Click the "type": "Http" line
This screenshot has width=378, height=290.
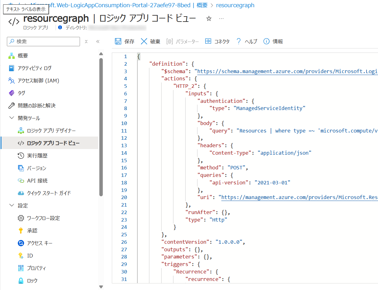(x=206, y=220)
